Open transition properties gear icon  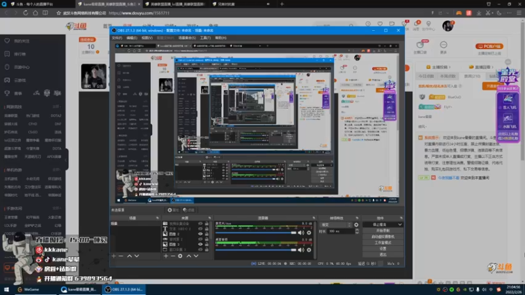coord(356,225)
